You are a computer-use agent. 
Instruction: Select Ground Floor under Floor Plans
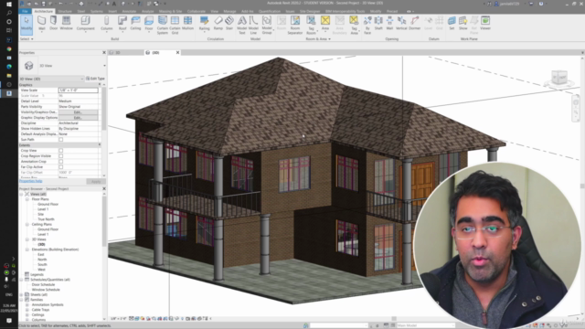[48, 204]
